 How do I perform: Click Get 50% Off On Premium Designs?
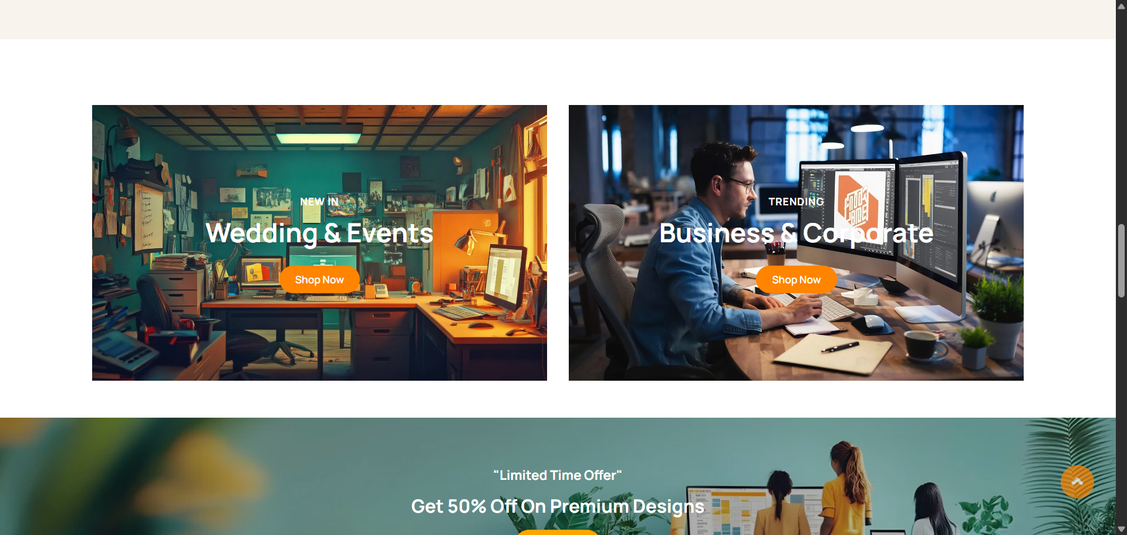pos(558,506)
